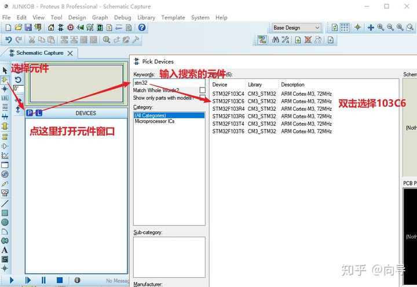417x287 pixels.
Task: Select the Text script mode tool
Action: (x=5, y=107)
